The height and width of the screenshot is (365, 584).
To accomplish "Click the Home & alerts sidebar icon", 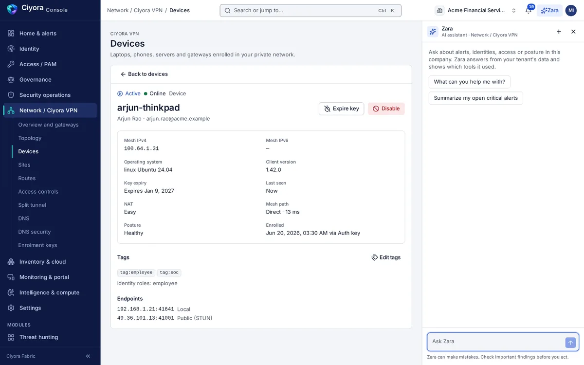I will coord(11,34).
